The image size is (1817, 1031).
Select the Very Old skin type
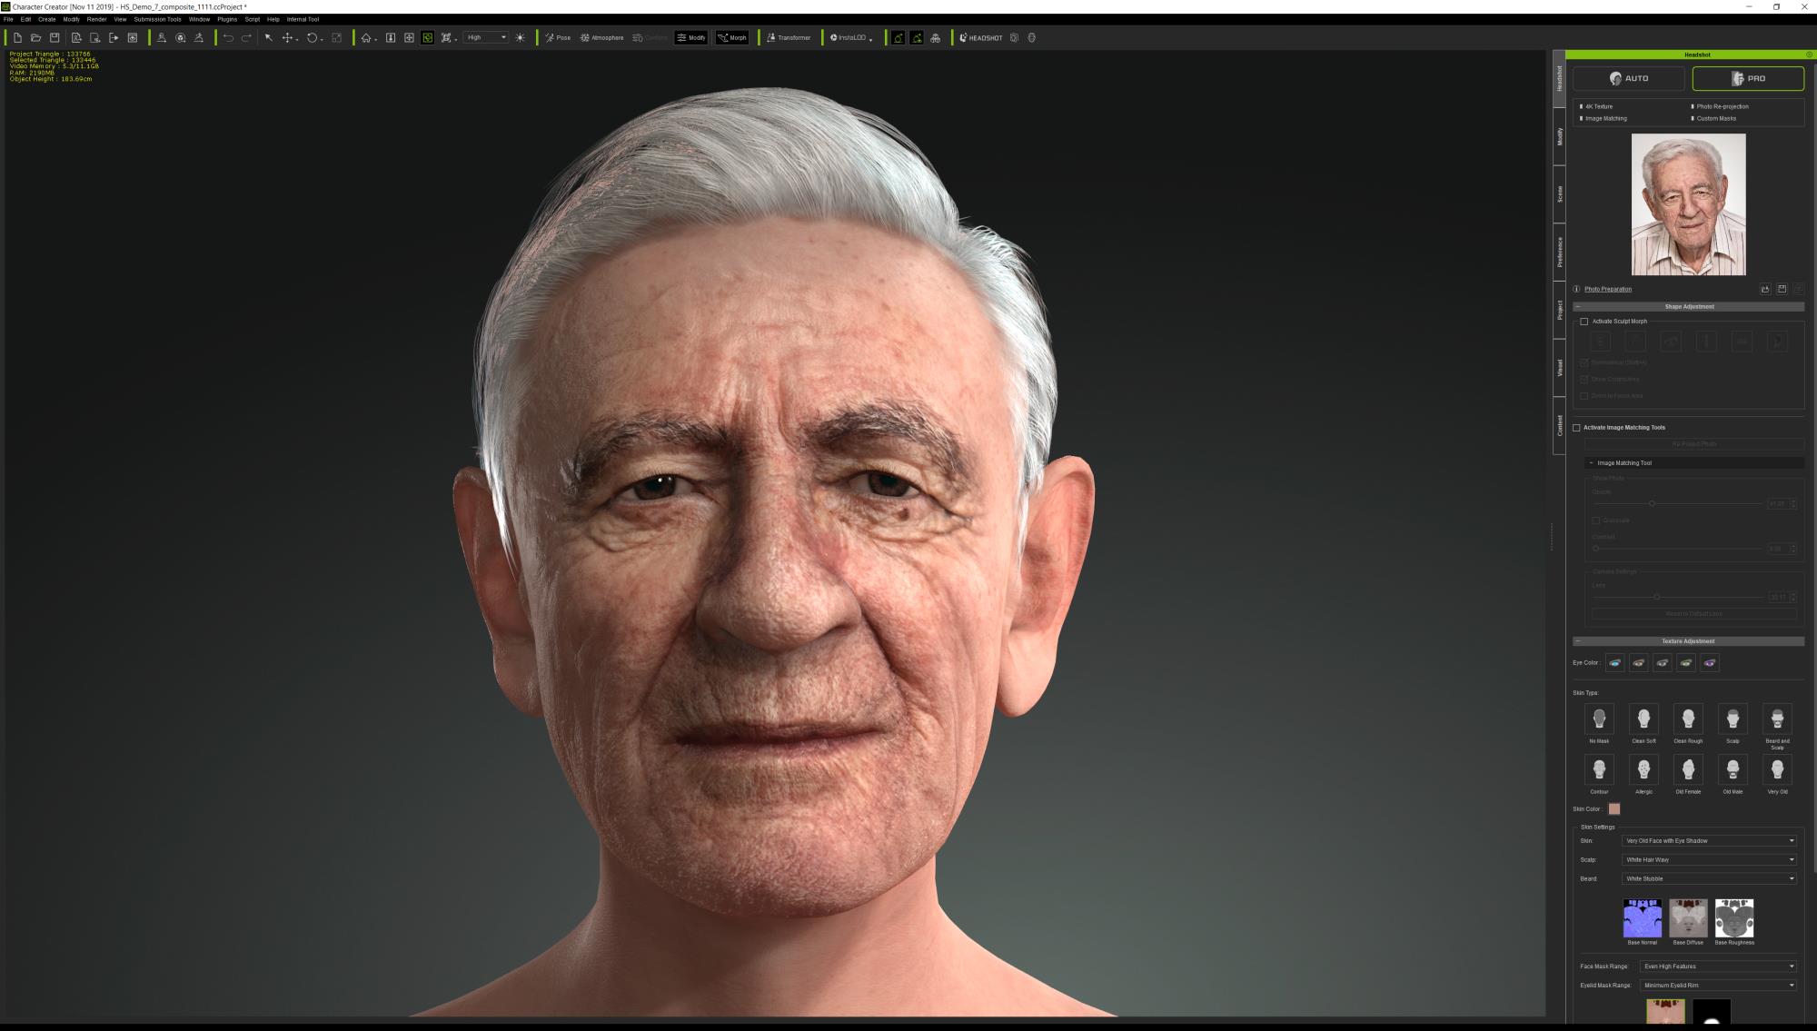(x=1777, y=769)
